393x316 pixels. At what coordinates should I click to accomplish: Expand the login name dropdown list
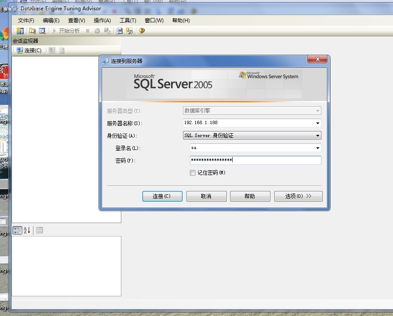318,148
